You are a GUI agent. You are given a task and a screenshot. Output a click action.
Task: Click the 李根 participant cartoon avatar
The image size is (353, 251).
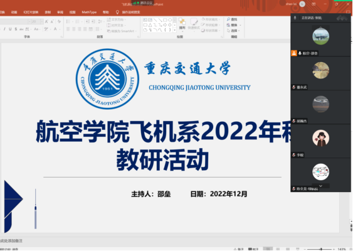click(x=320, y=138)
